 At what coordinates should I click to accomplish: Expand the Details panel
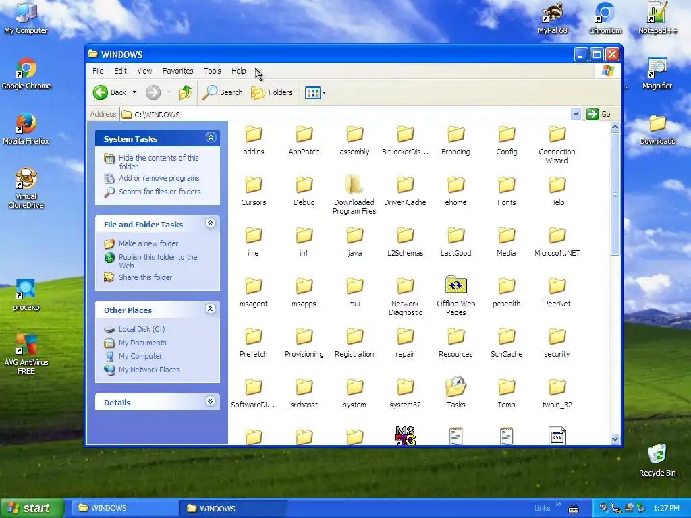click(211, 401)
